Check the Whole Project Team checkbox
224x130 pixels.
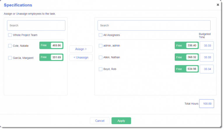10,35
